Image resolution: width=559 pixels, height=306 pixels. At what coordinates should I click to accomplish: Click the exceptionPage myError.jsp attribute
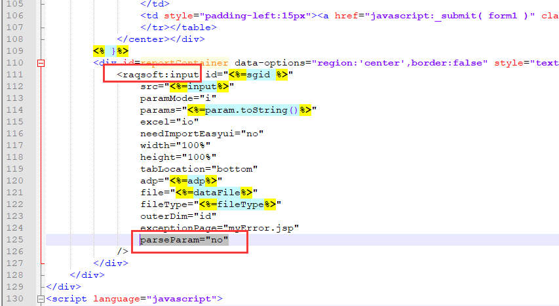pyautogui.click(x=220, y=228)
